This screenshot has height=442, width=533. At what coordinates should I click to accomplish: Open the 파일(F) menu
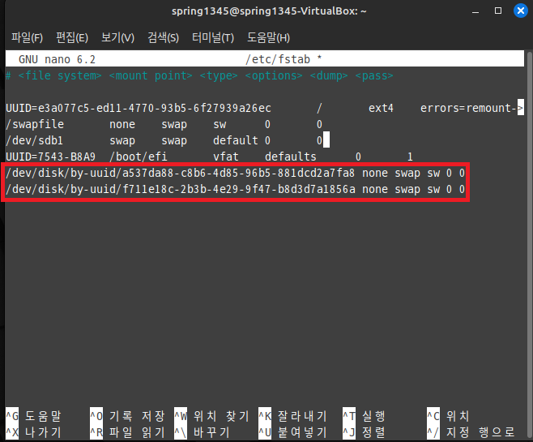[x=28, y=37]
